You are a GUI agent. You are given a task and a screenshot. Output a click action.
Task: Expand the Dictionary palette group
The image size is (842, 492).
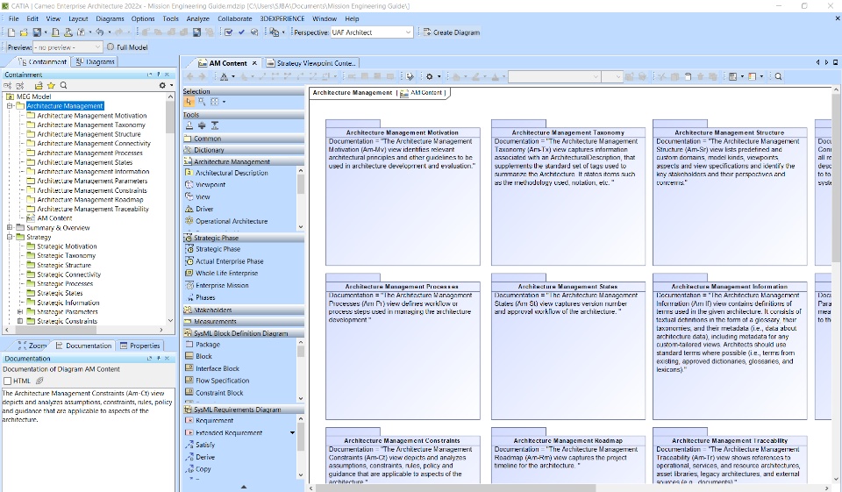click(243, 150)
